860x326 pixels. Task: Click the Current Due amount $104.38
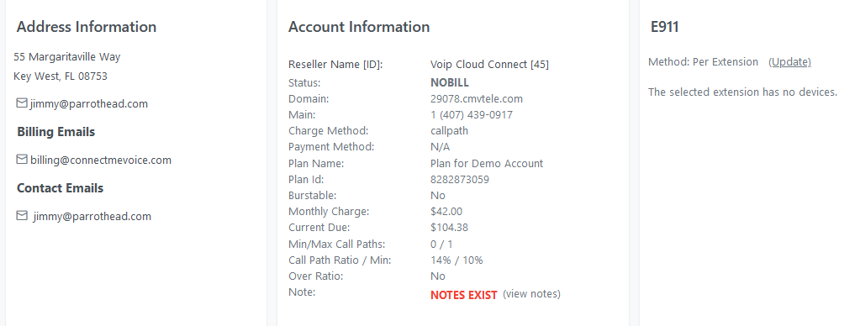[449, 228]
